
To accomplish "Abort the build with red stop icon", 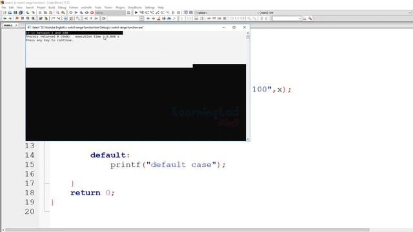I will point(92,13).
